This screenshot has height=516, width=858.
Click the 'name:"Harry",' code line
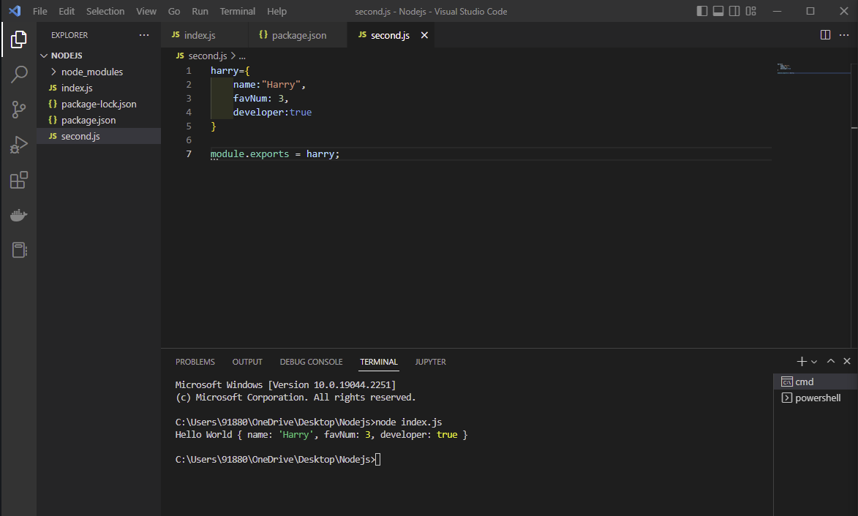pos(269,85)
